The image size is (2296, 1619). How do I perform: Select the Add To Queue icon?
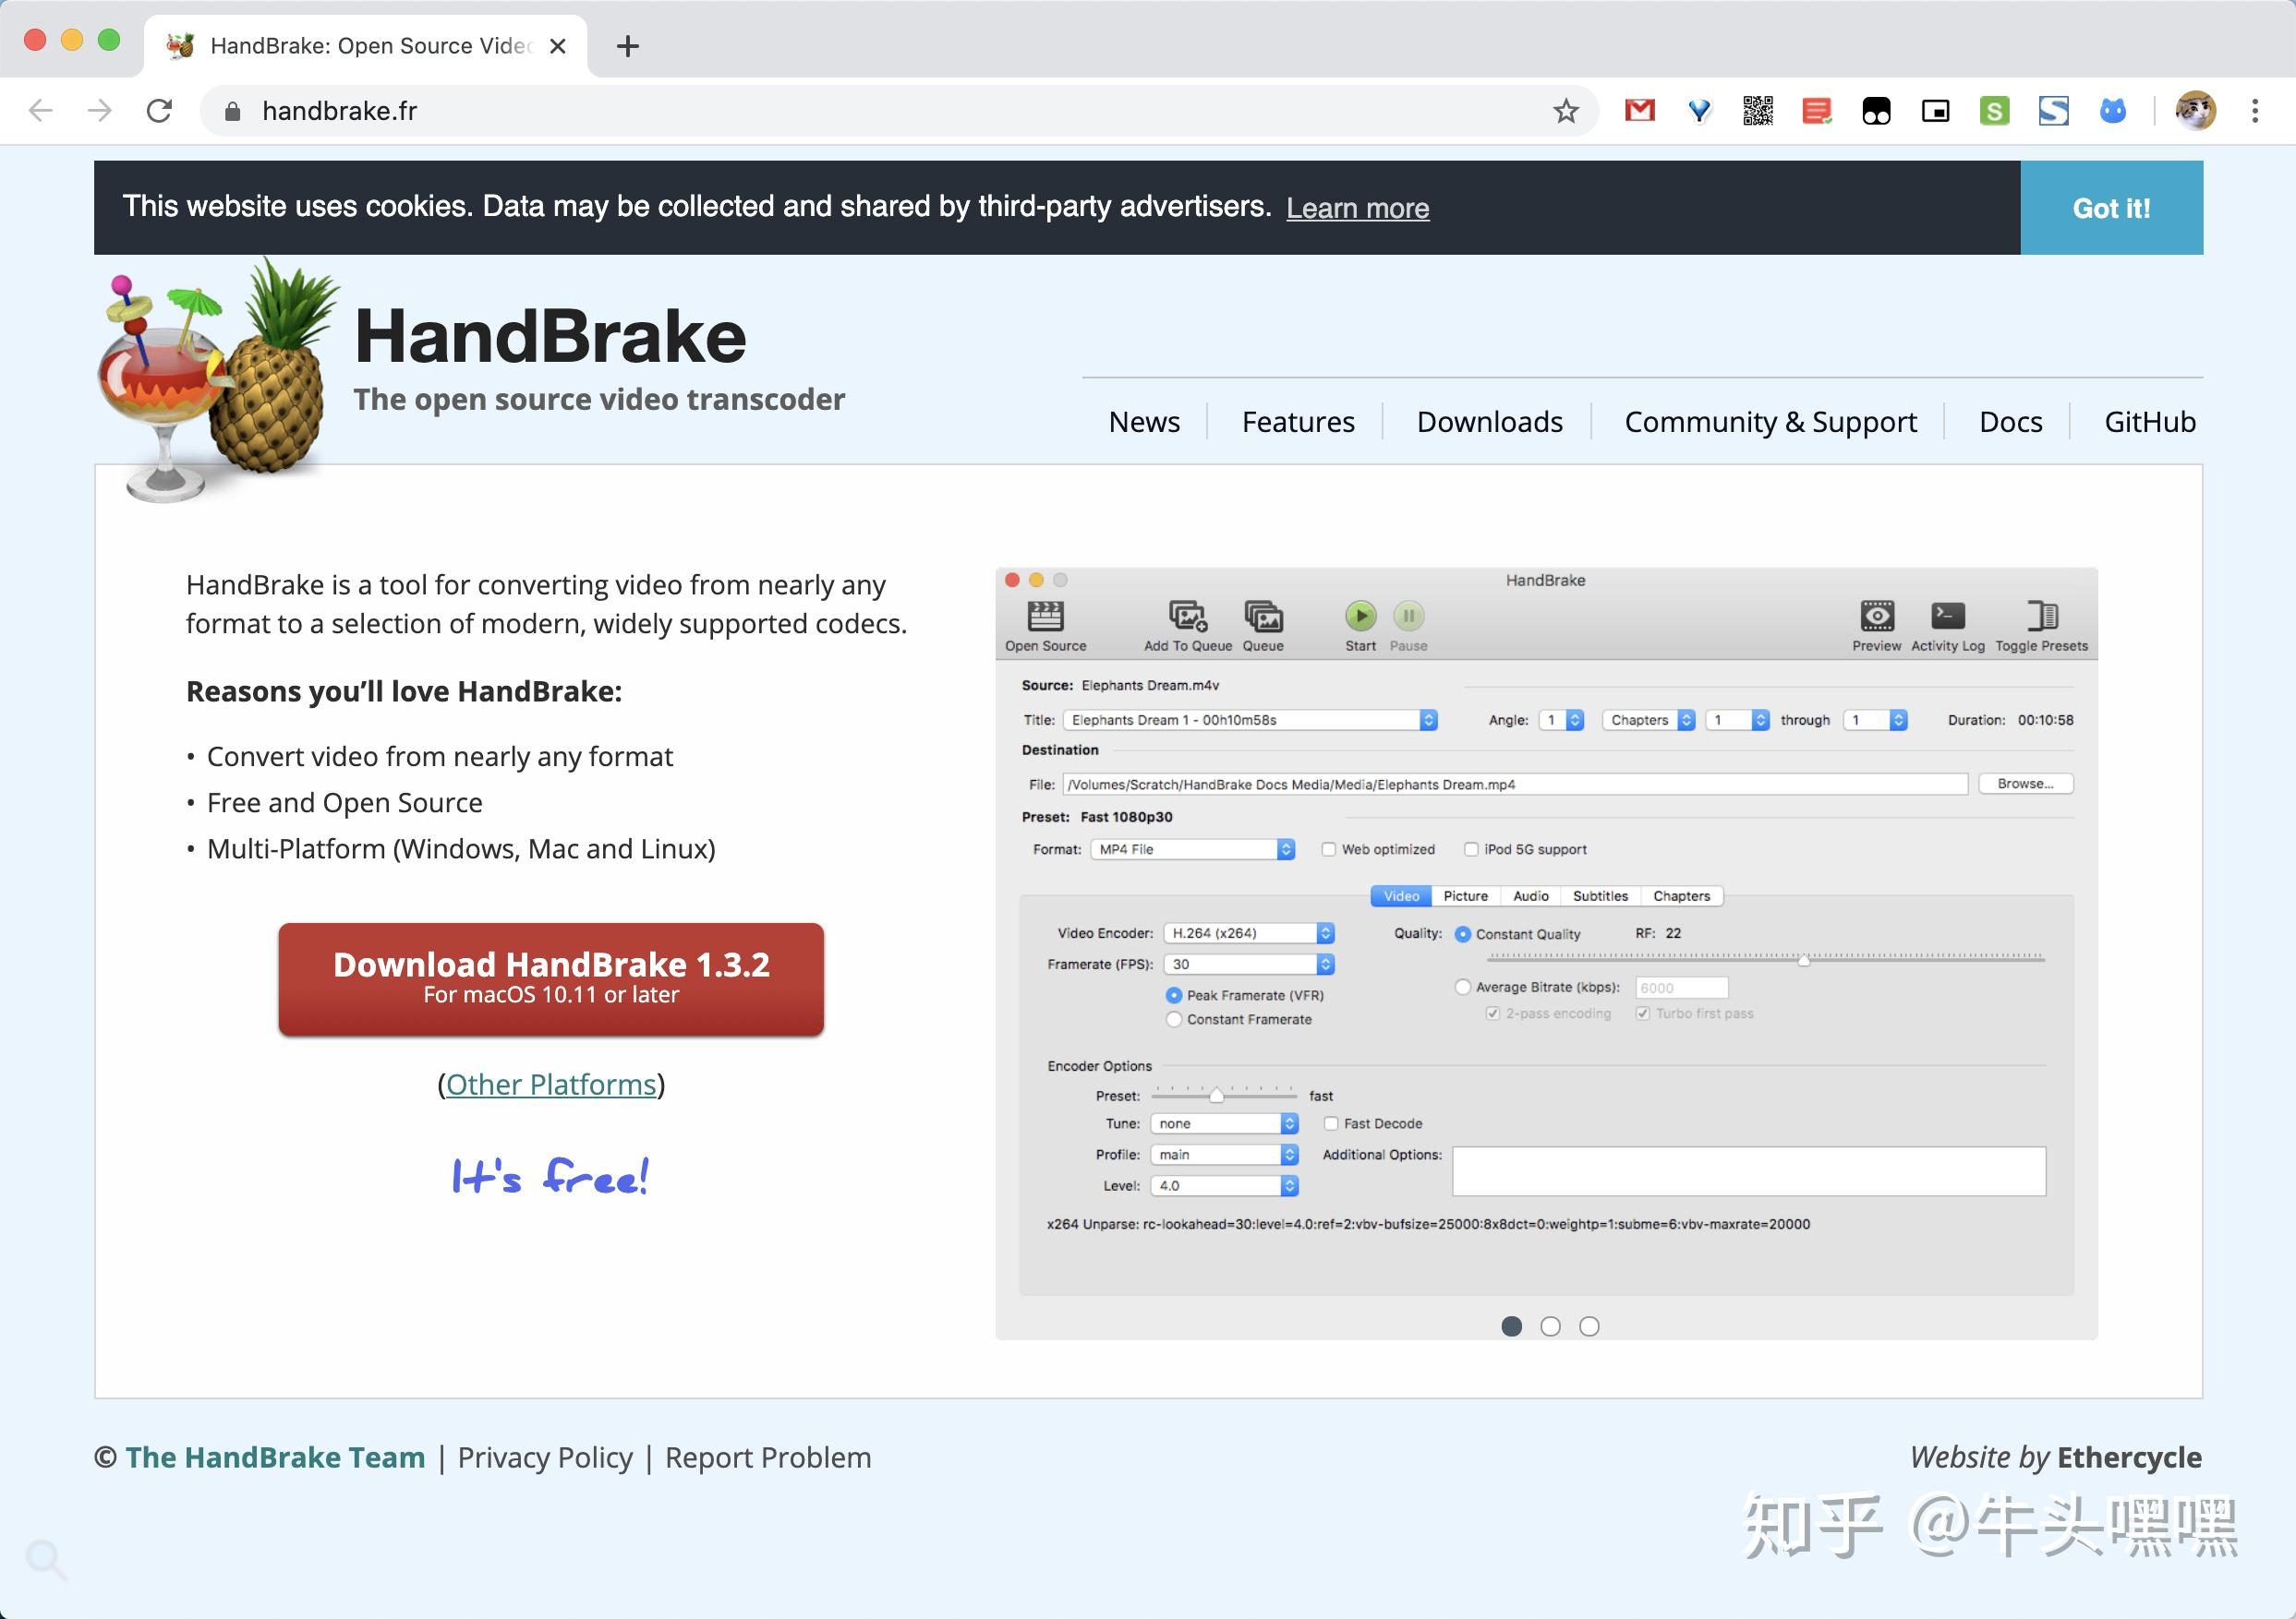pyautogui.click(x=1186, y=618)
